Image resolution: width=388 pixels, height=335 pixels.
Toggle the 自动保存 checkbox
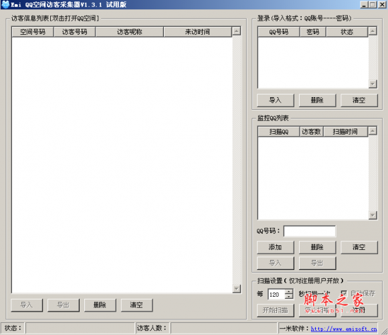[344, 293]
